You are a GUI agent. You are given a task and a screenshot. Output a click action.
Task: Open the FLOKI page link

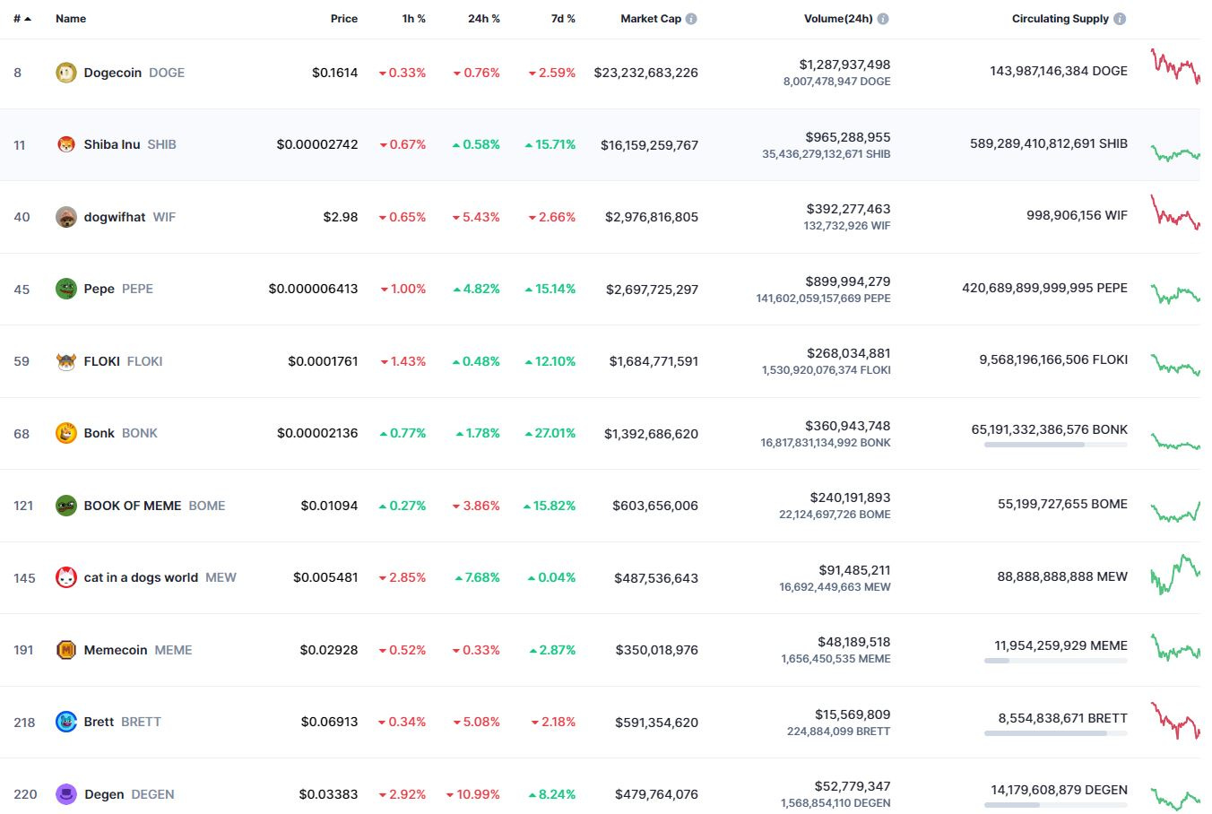[124, 361]
